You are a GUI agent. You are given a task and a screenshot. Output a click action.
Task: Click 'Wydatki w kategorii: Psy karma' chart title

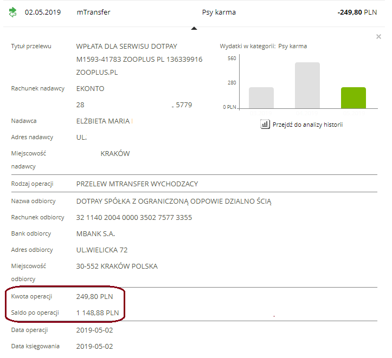[264, 46]
